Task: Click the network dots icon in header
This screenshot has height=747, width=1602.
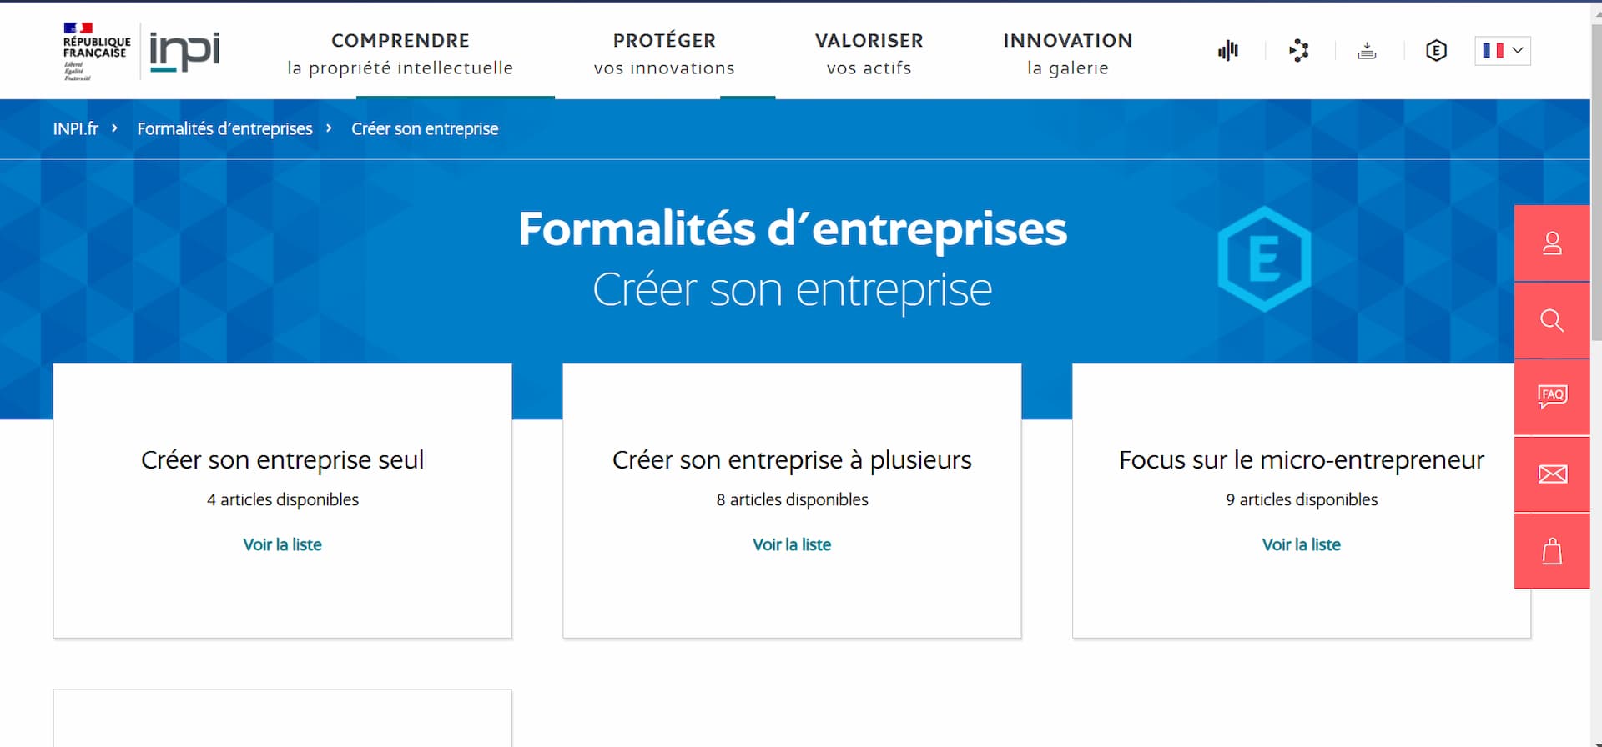Action: (x=1298, y=51)
